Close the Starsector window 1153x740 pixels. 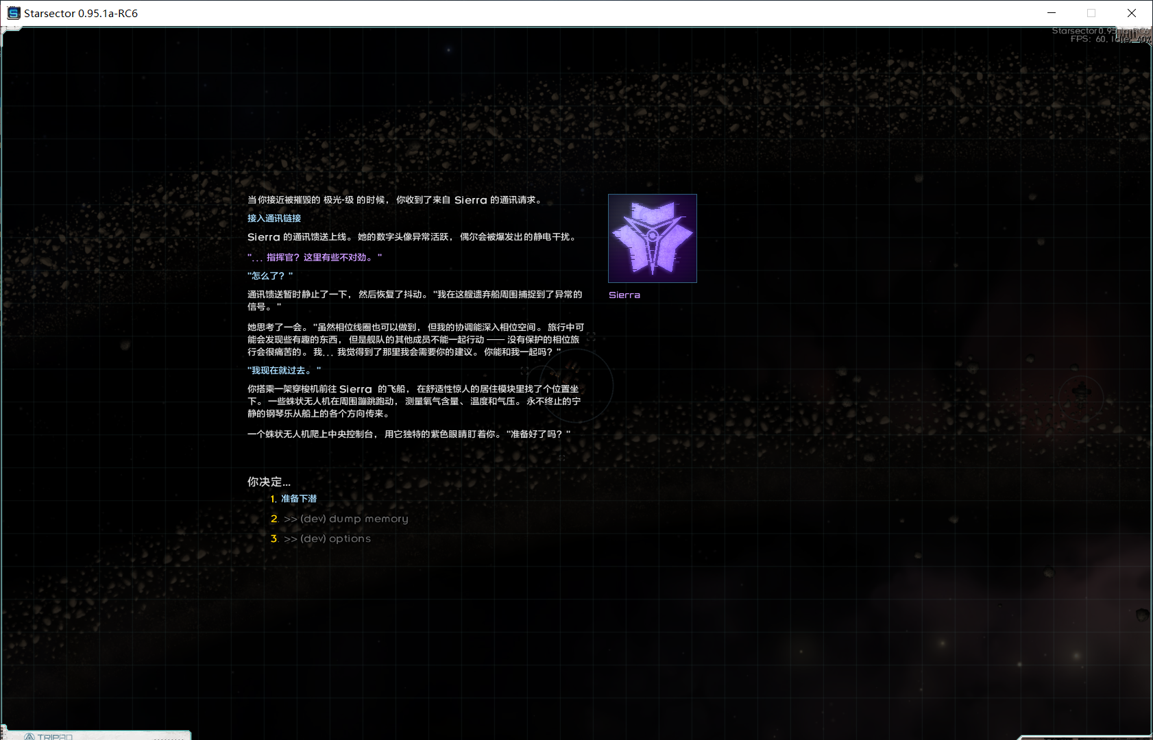(1132, 13)
